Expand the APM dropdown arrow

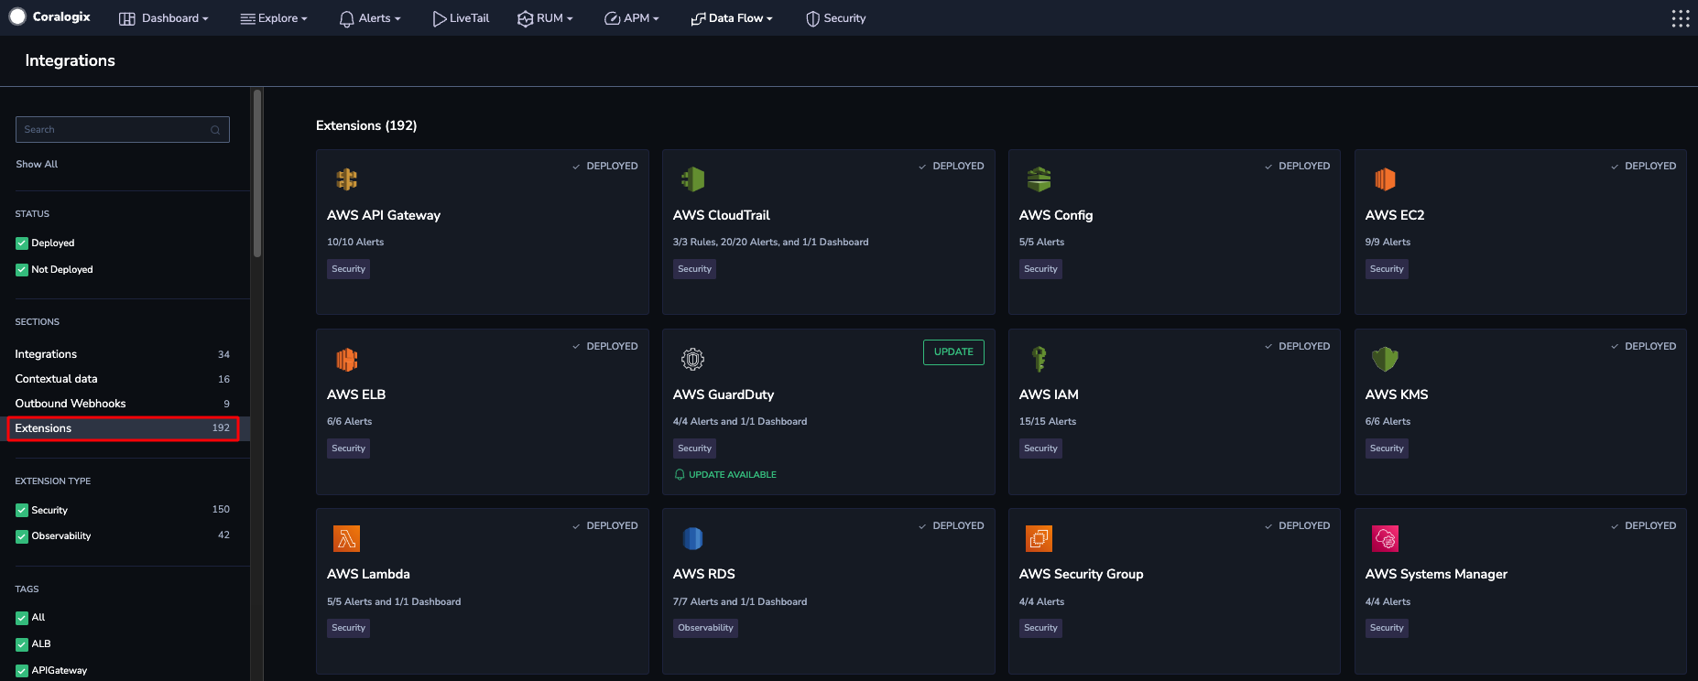coord(656,19)
